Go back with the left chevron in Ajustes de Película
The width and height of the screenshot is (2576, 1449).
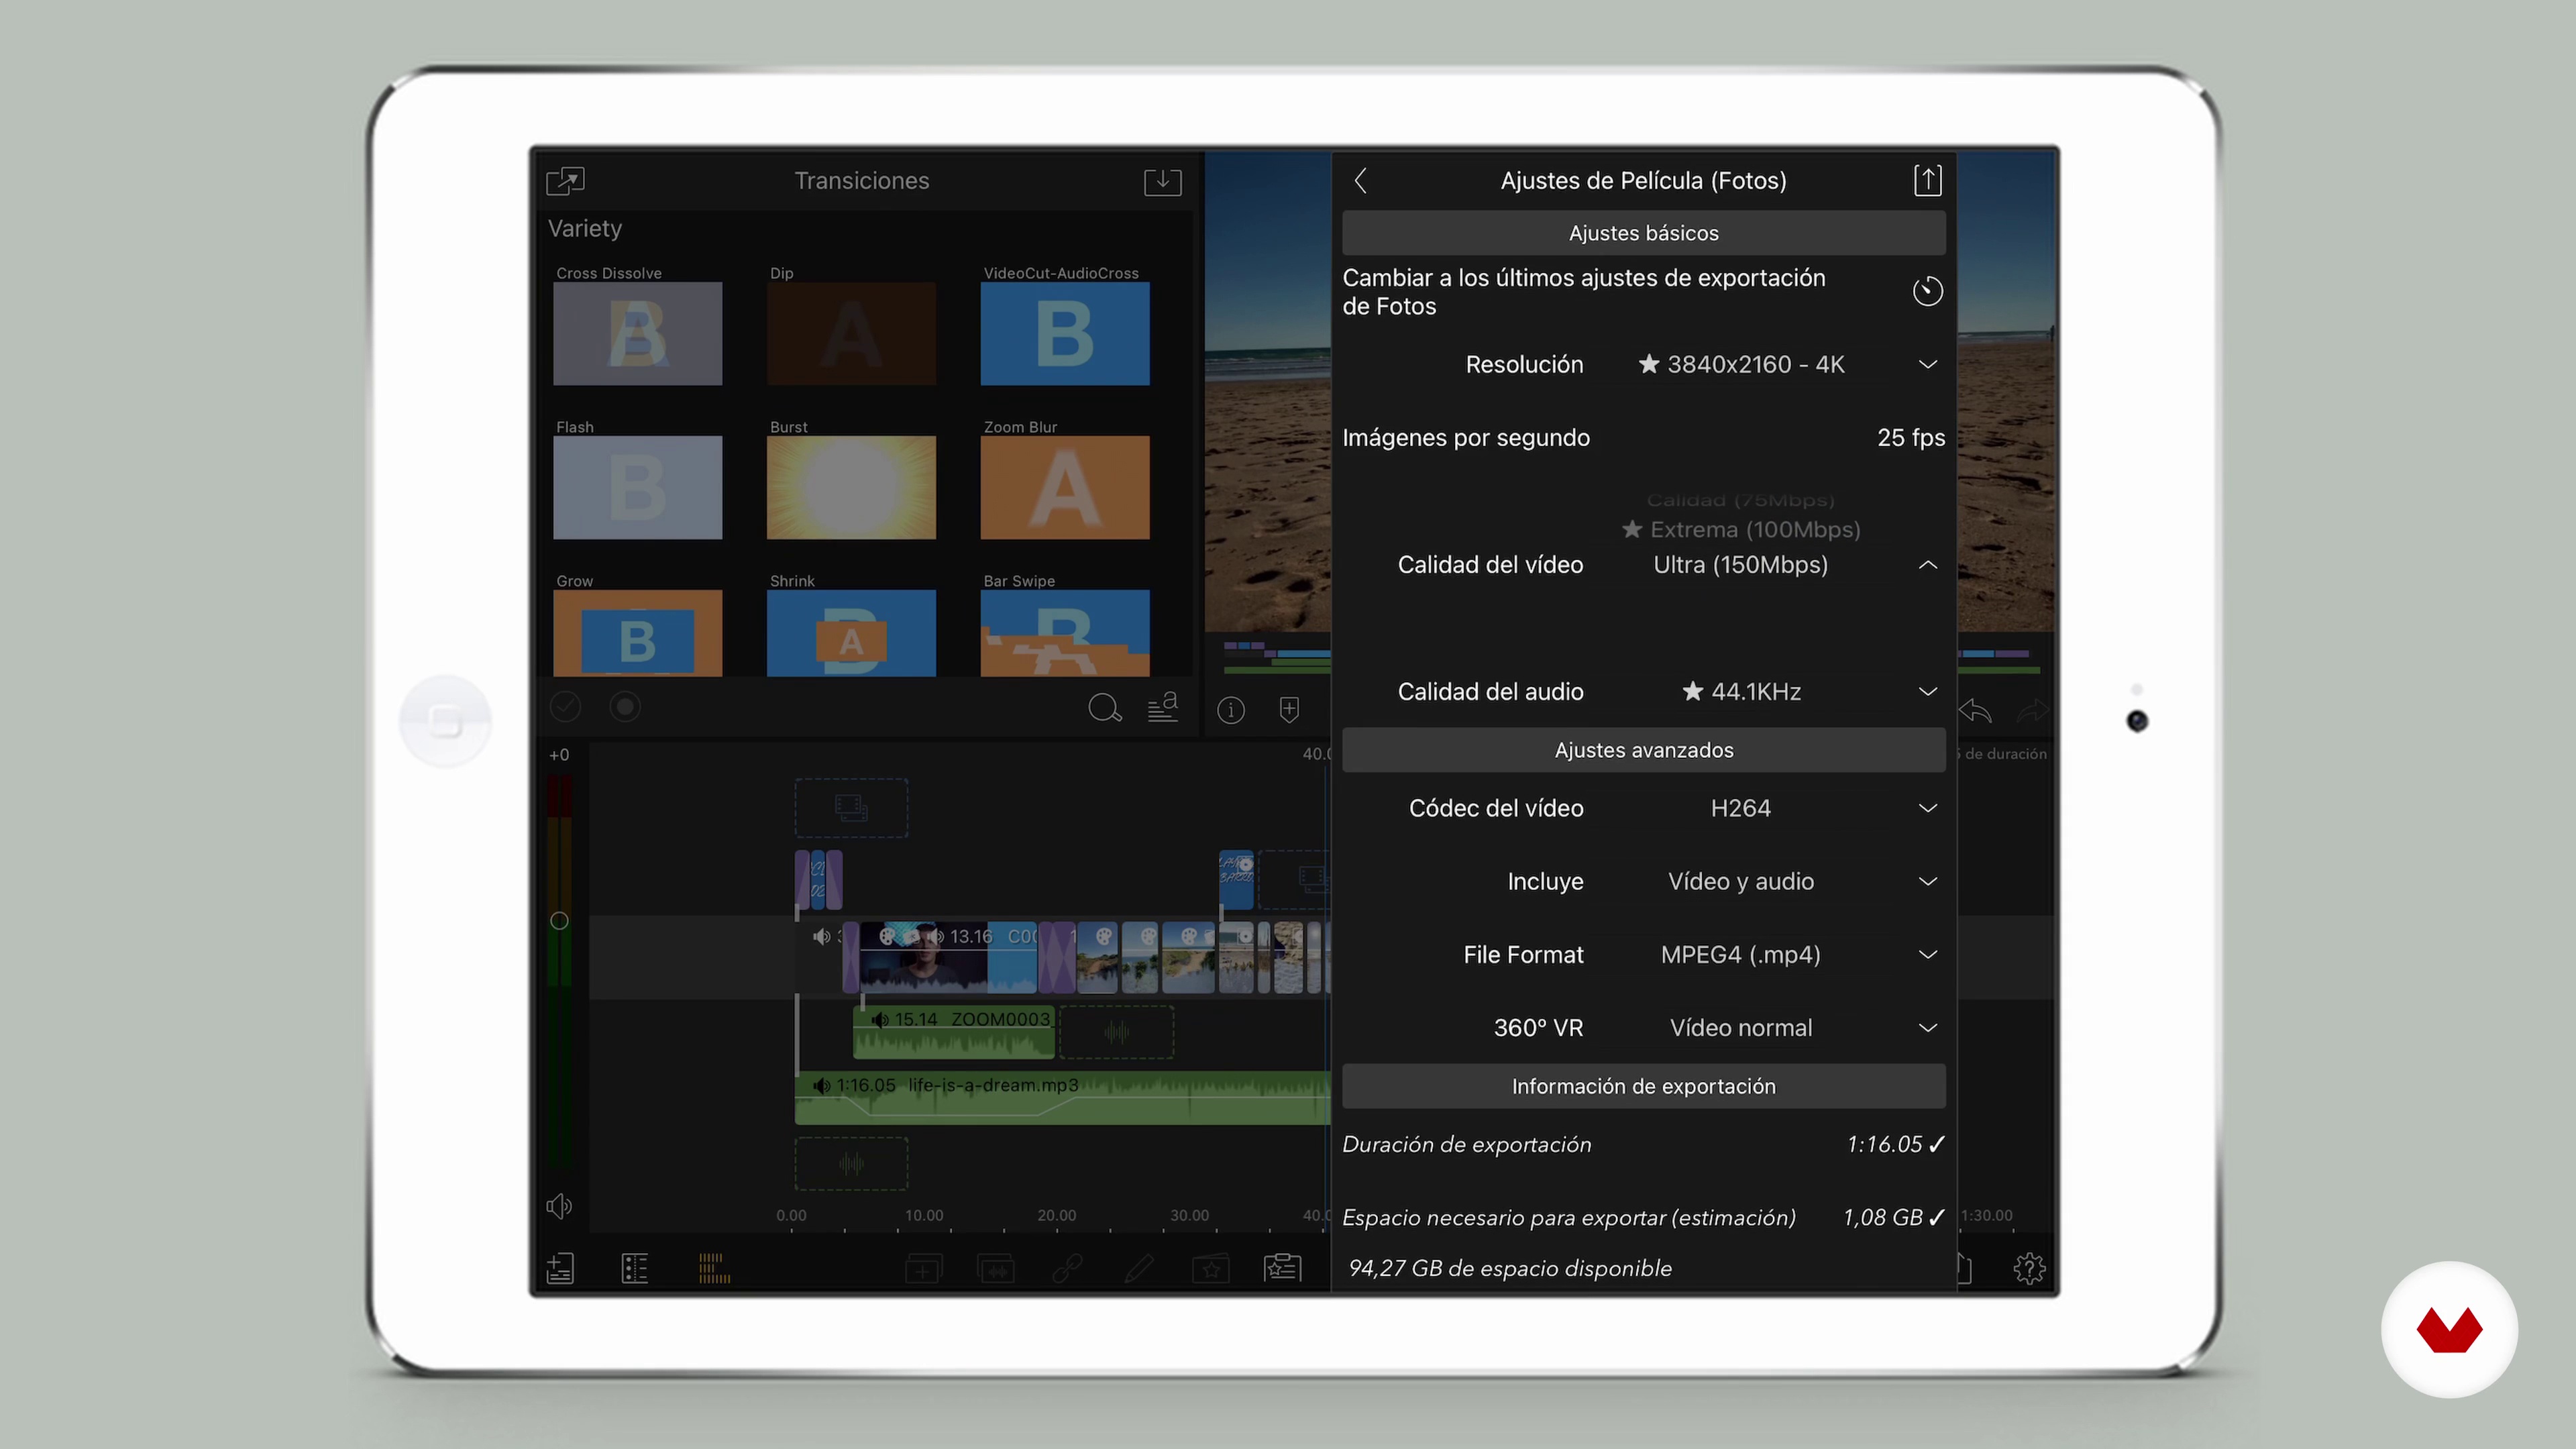tap(1360, 181)
